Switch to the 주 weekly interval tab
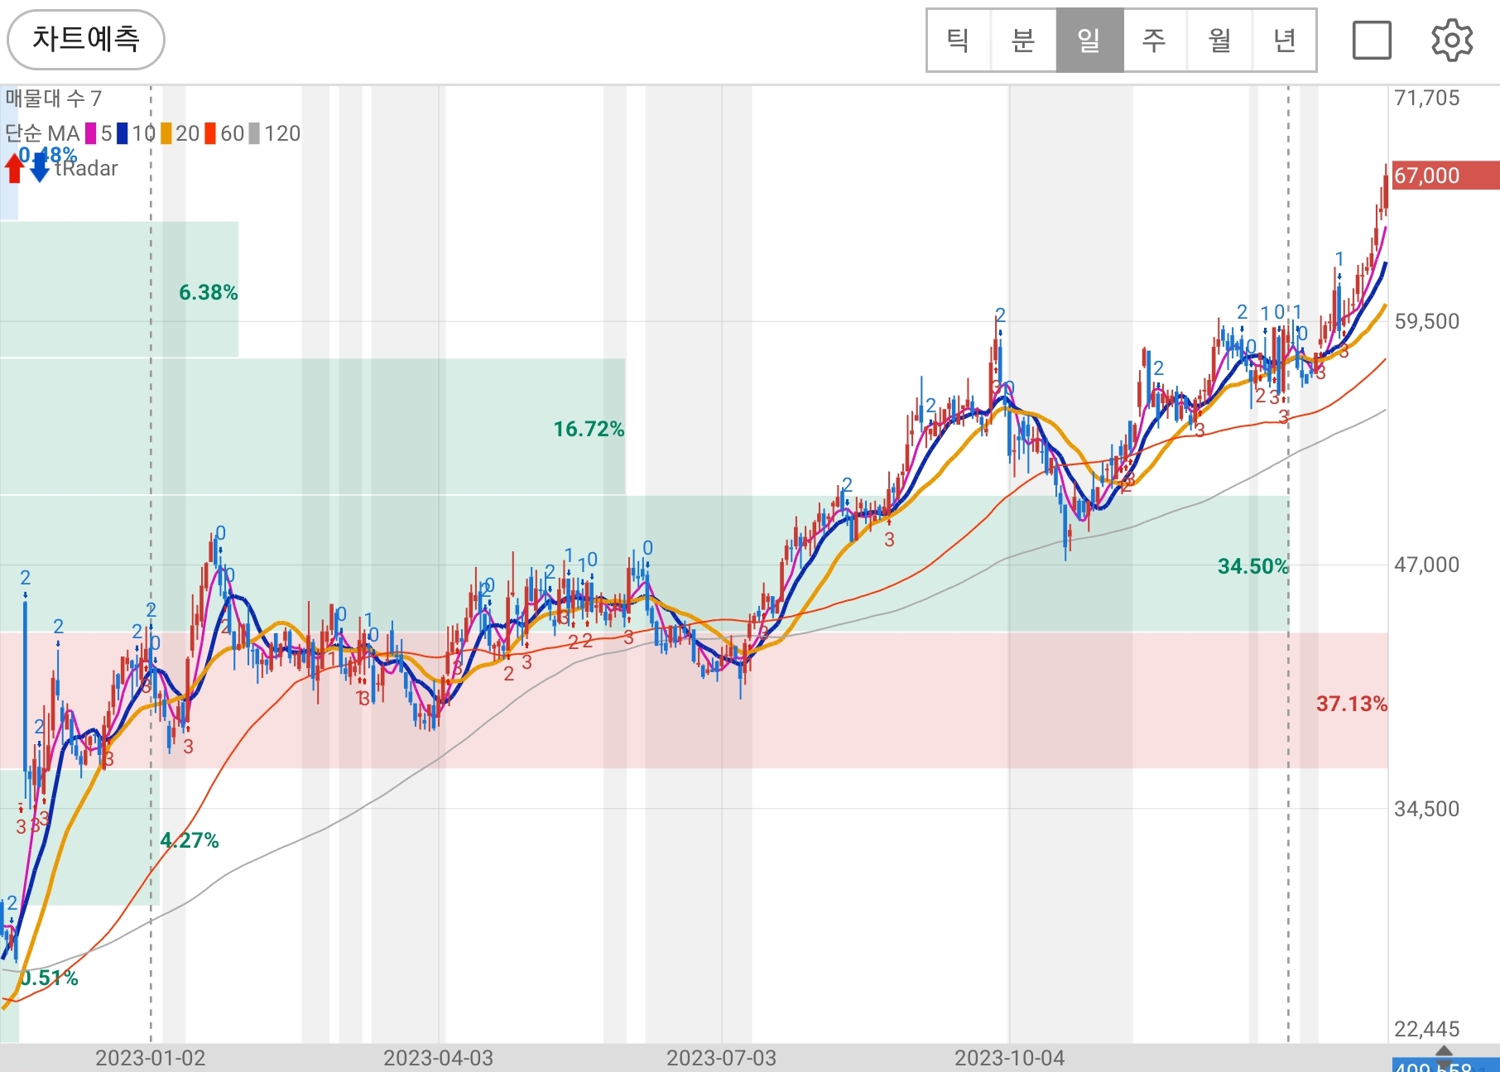The image size is (1500, 1072). point(1154,40)
